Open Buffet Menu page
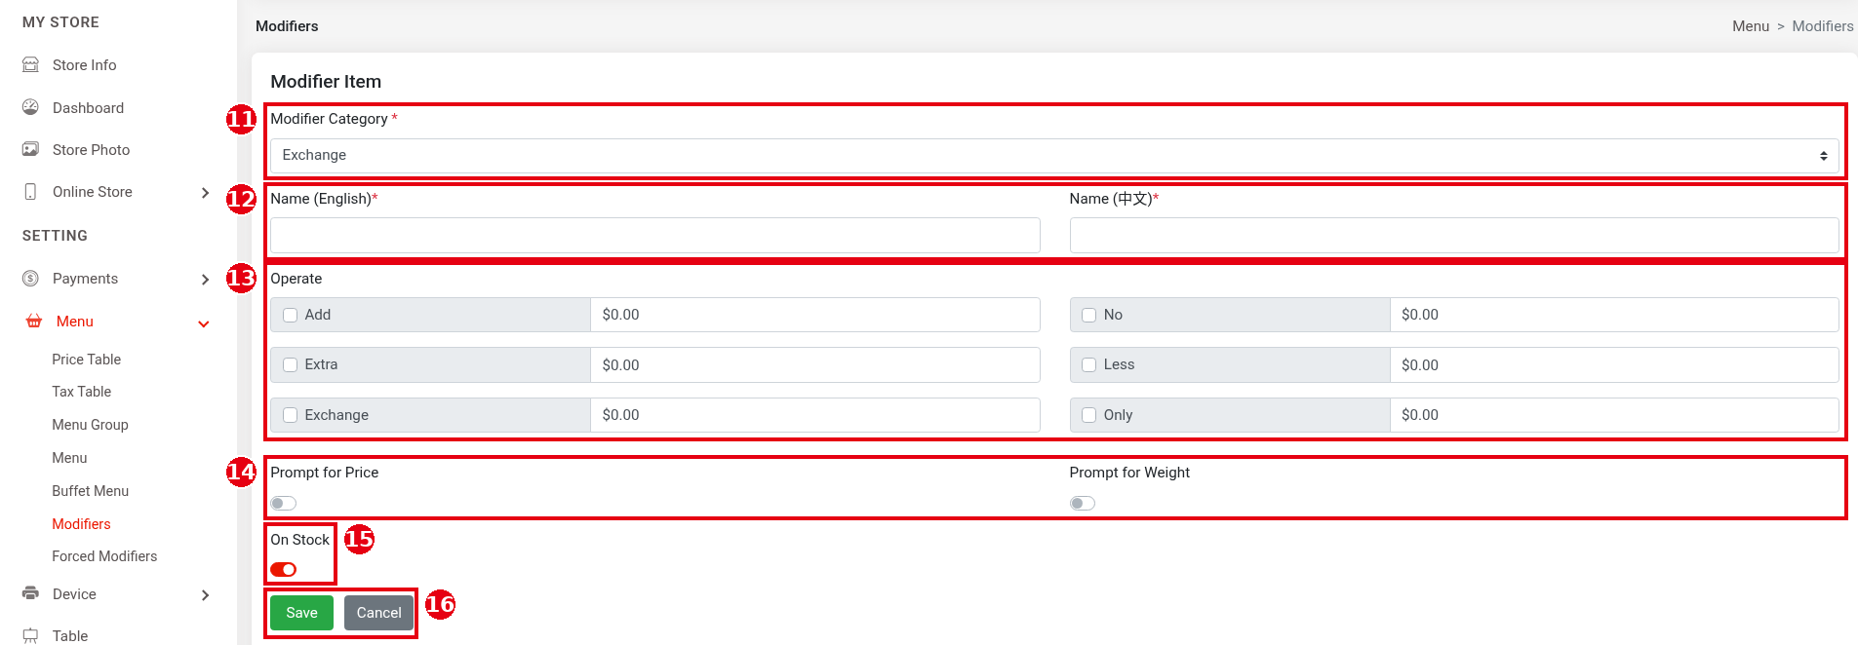The width and height of the screenshot is (1858, 645). (91, 491)
